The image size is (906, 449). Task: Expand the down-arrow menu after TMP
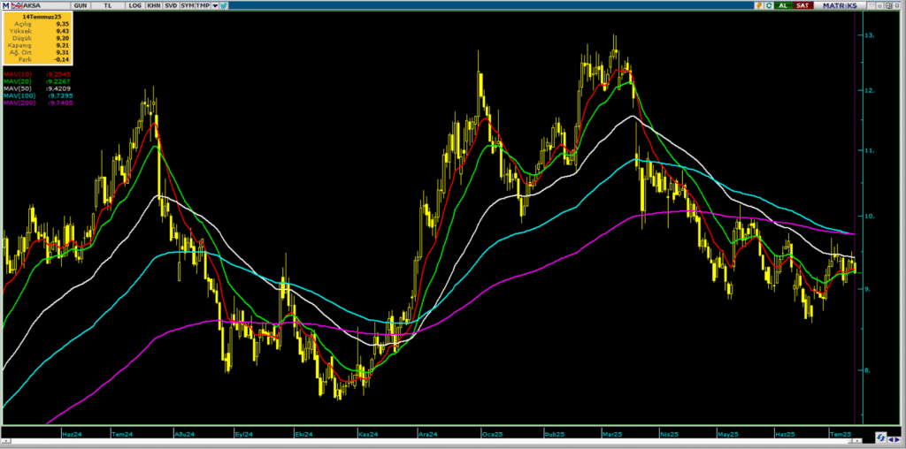(215, 6)
